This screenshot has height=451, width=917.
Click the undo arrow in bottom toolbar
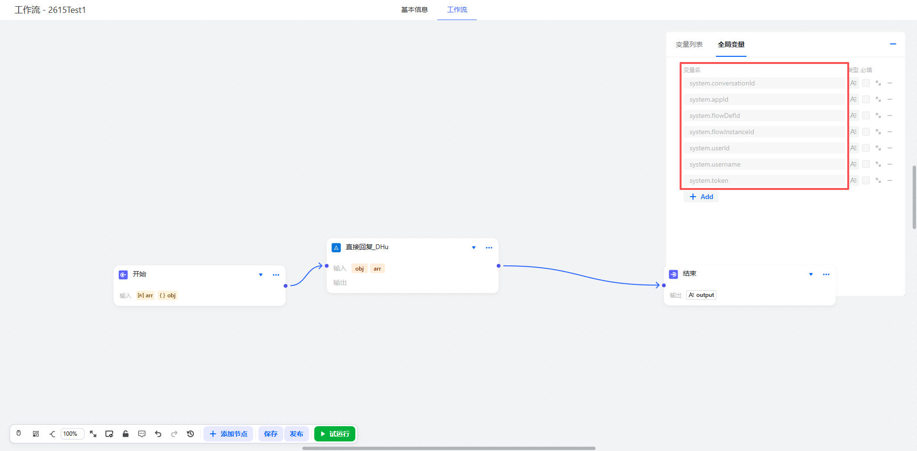pyautogui.click(x=158, y=434)
